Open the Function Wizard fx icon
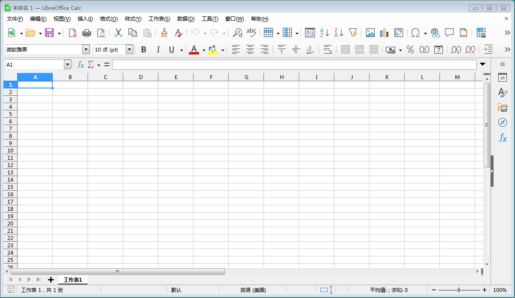Screen dimensions: 515x298 coord(81,64)
